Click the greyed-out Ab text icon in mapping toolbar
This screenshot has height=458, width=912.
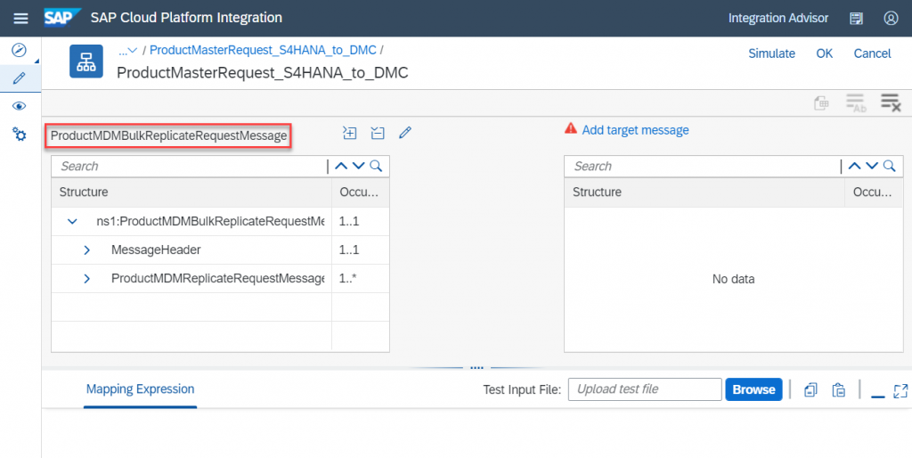pos(856,103)
